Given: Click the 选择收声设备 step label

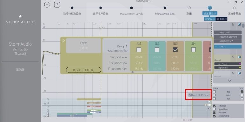Looking at the screenshot, I should tap(101, 14).
